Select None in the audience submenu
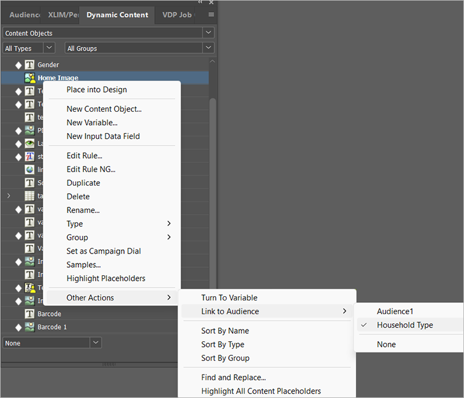This screenshot has width=464, height=398. pos(386,344)
